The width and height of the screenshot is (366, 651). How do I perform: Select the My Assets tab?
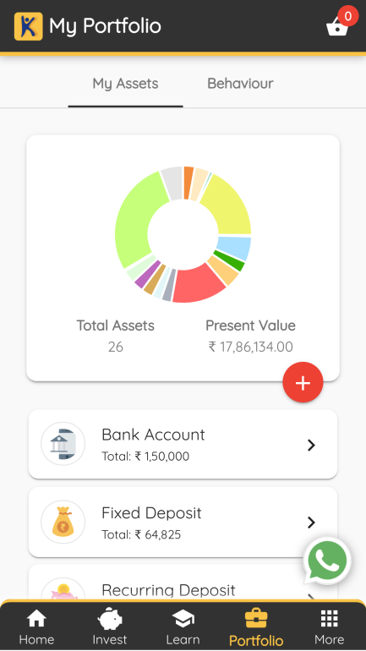coord(125,84)
